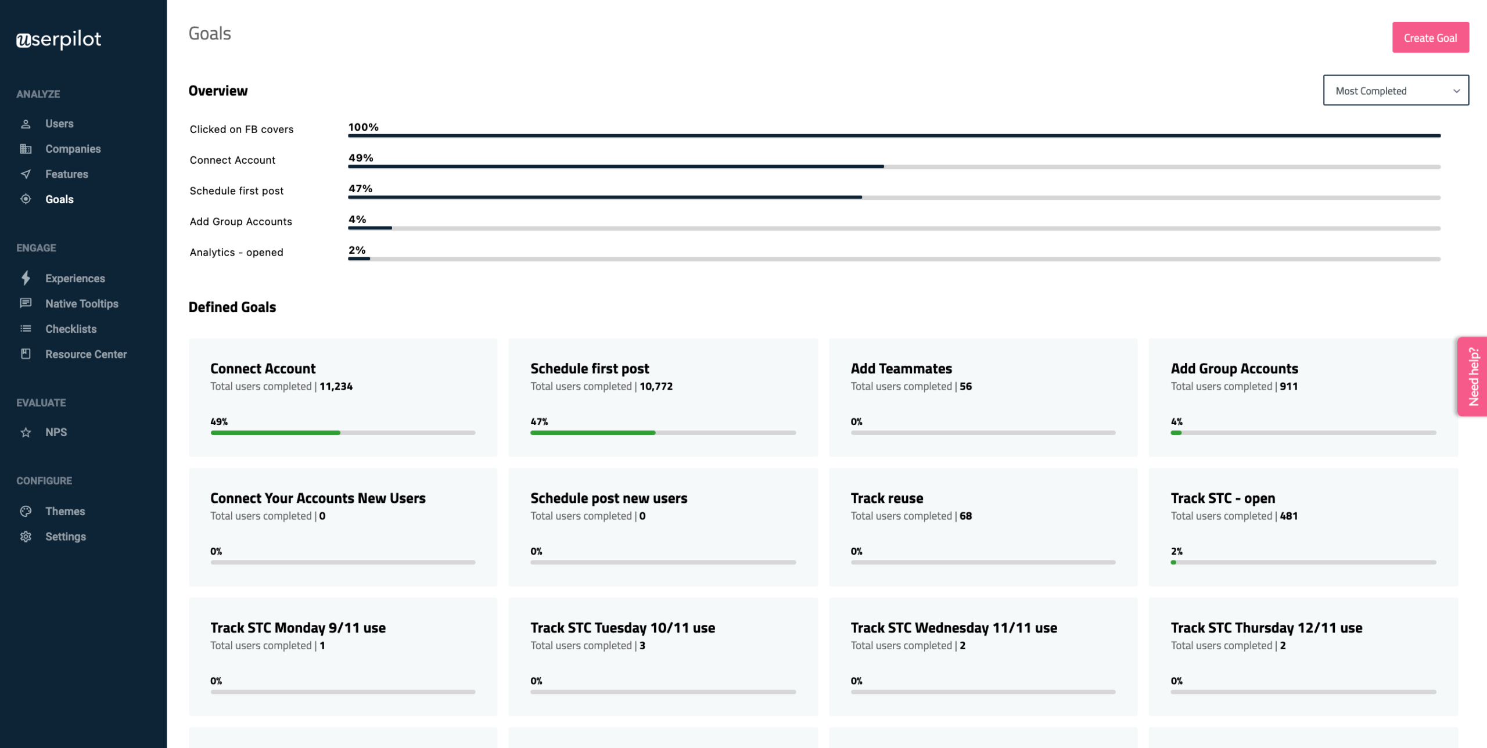Open the Track reuse goal card
1487x748 pixels.
coord(983,527)
